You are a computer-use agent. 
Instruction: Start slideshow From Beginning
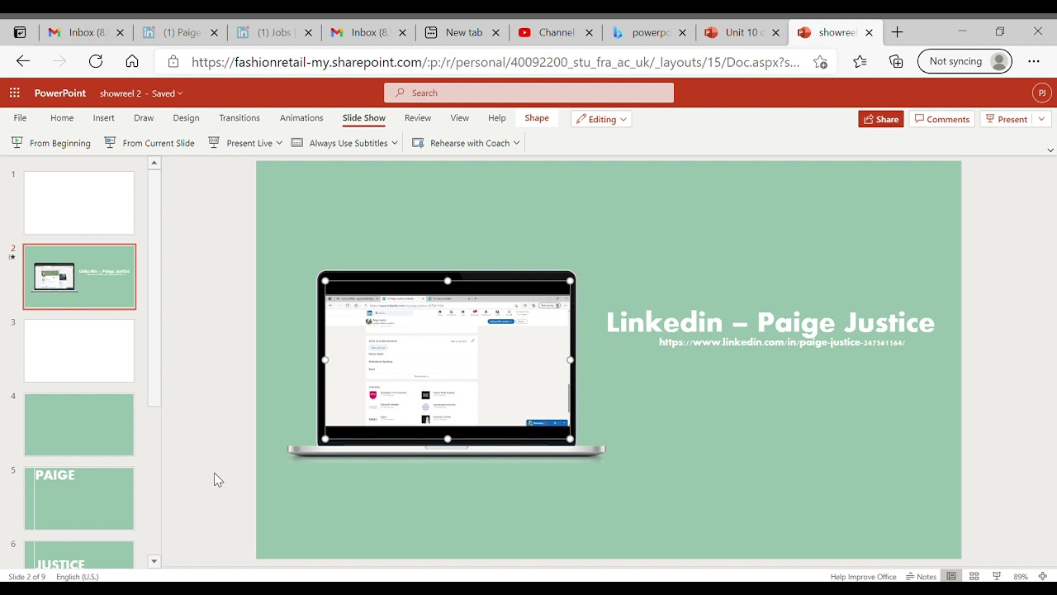[x=51, y=143]
